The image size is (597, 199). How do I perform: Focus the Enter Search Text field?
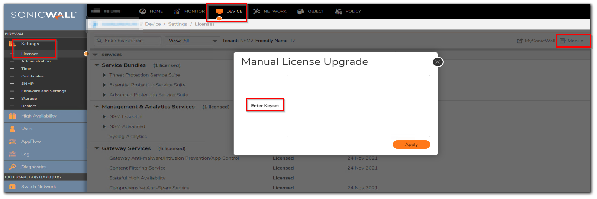(x=128, y=41)
